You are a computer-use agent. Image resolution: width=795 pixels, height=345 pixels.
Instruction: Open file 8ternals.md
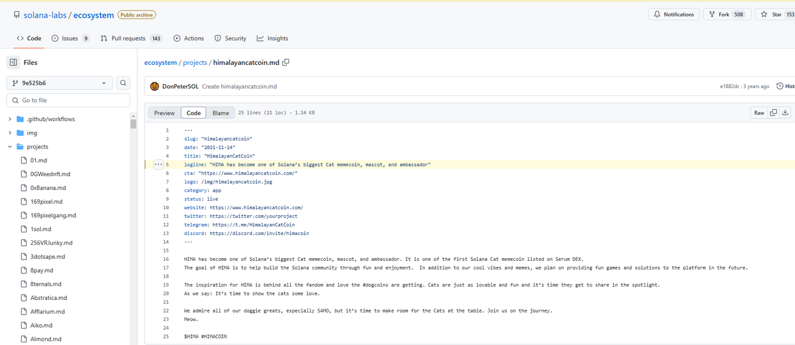(46, 284)
